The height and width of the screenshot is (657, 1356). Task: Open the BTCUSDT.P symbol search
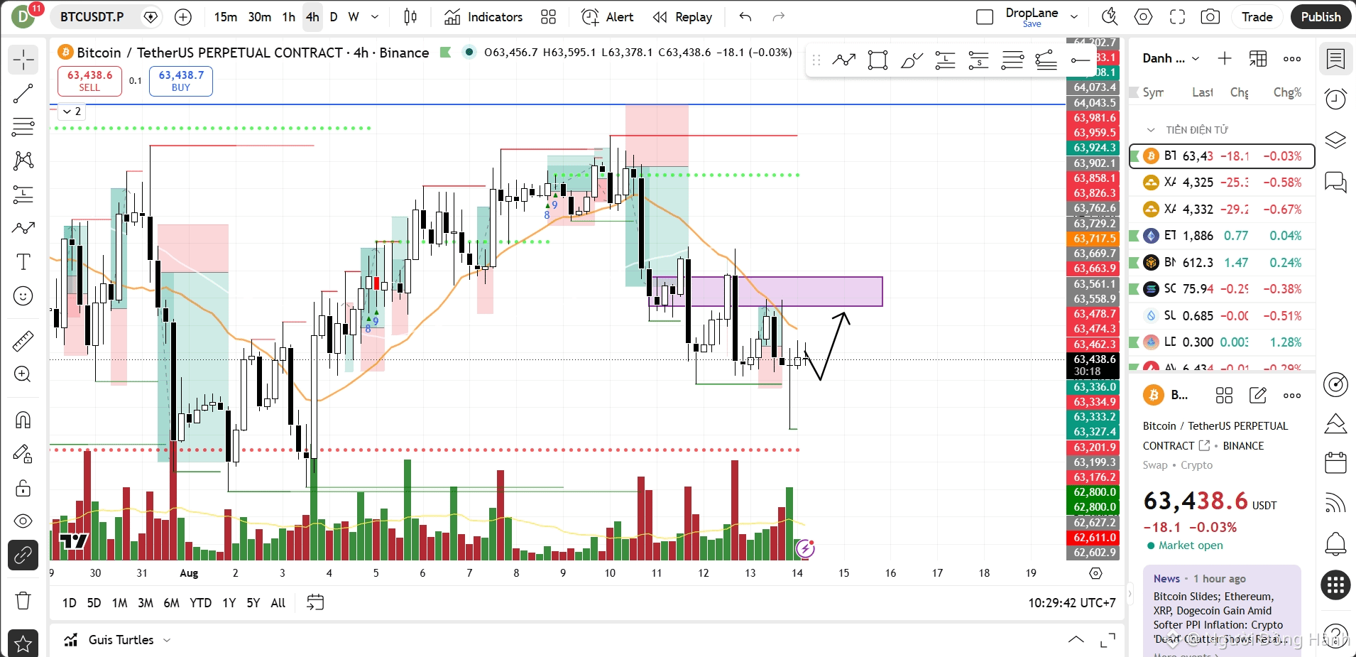click(92, 17)
